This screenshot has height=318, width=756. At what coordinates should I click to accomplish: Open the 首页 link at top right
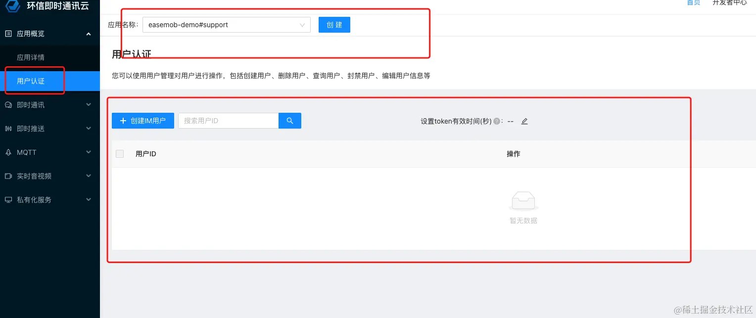[693, 3]
